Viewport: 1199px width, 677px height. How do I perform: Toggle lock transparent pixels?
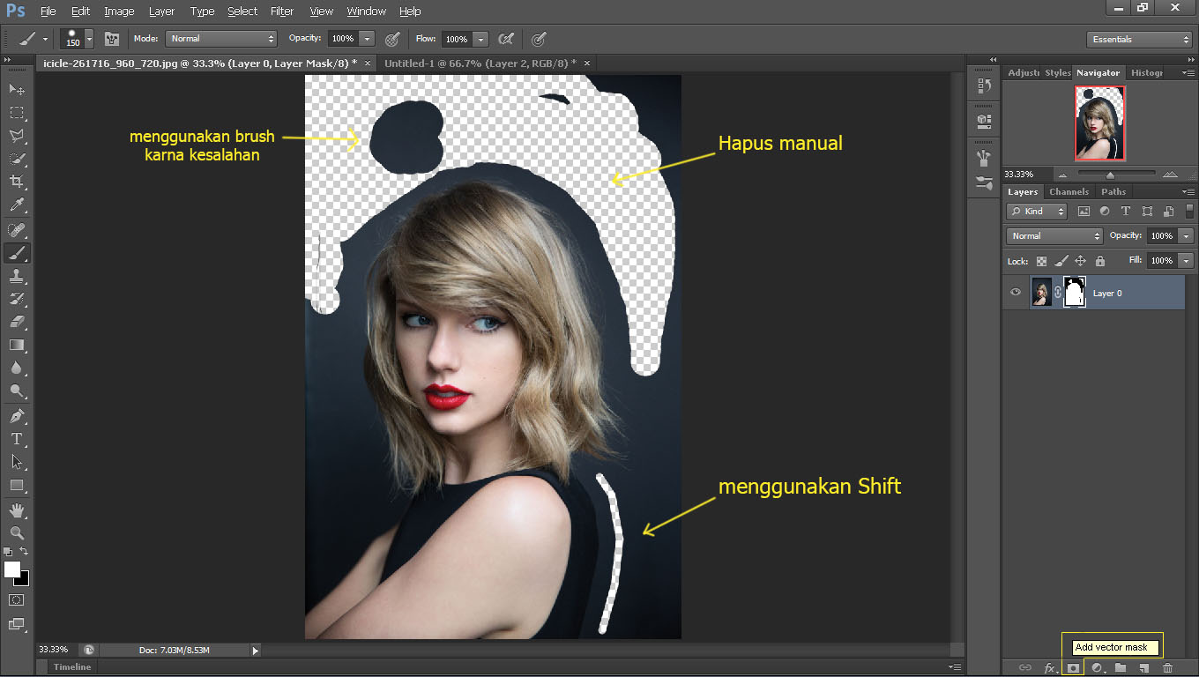[x=1042, y=261]
